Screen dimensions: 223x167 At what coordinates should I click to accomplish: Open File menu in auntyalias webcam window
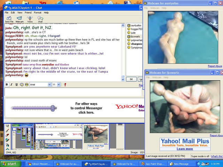point(146,8)
